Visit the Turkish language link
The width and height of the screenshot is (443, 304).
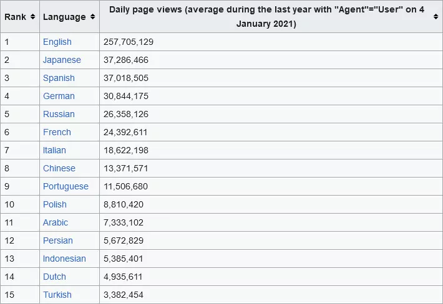[x=57, y=295]
